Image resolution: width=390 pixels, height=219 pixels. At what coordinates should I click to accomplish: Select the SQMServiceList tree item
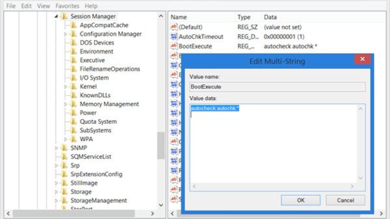click(x=91, y=157)
